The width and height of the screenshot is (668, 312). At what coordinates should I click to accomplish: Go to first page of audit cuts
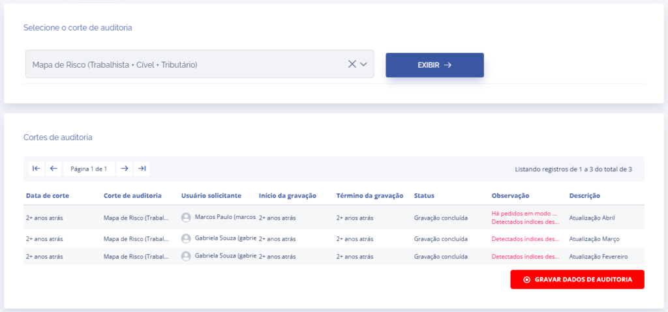pos(37,169)
